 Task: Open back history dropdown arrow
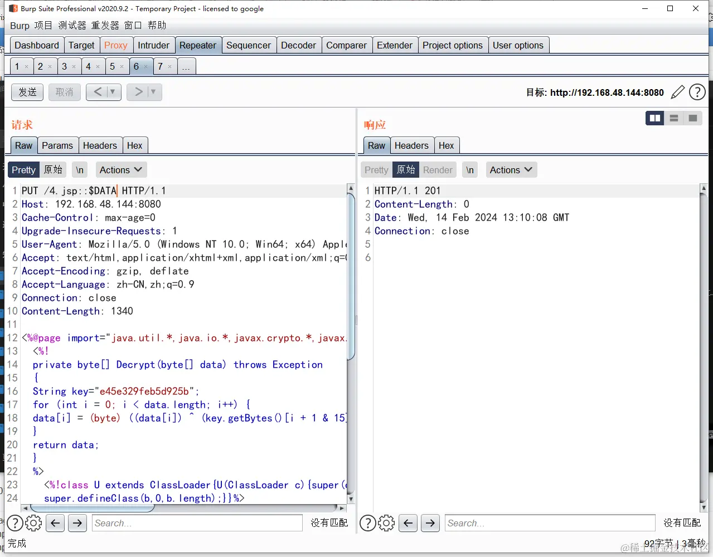pyautogui.click(x=112, y=92)
